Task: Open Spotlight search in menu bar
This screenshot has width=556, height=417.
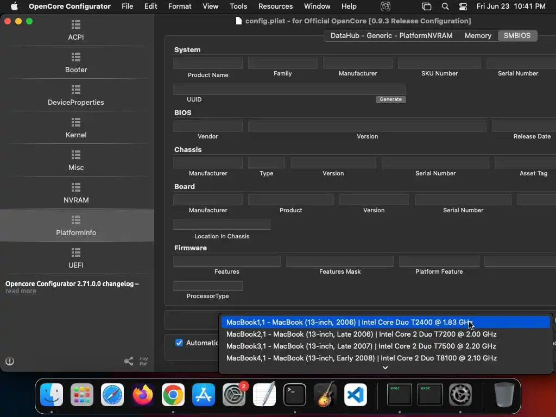Action: [x=445, y=7]
